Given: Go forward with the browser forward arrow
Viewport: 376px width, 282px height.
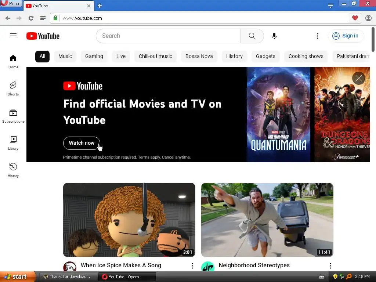Looking at the screenshot, I should [x=19, y=18].
